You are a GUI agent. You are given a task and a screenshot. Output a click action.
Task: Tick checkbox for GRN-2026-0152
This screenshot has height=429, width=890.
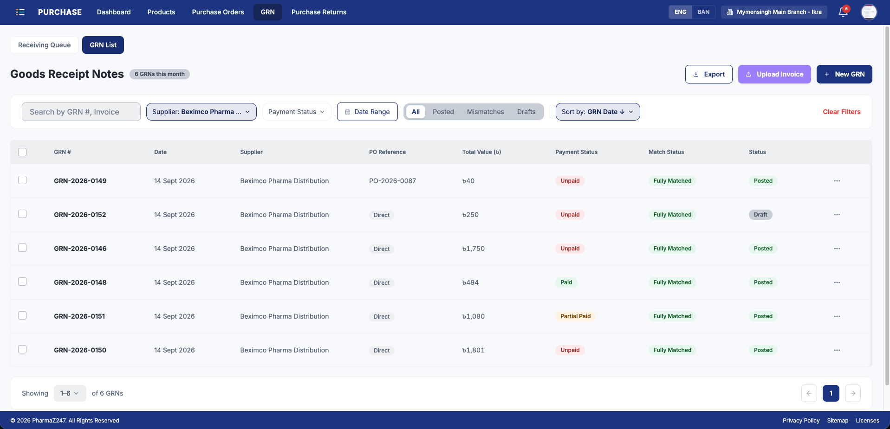[22, 214]
